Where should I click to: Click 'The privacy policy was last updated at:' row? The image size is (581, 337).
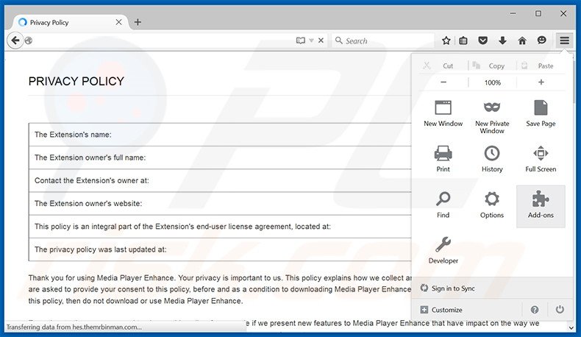[x=220, y=249]
